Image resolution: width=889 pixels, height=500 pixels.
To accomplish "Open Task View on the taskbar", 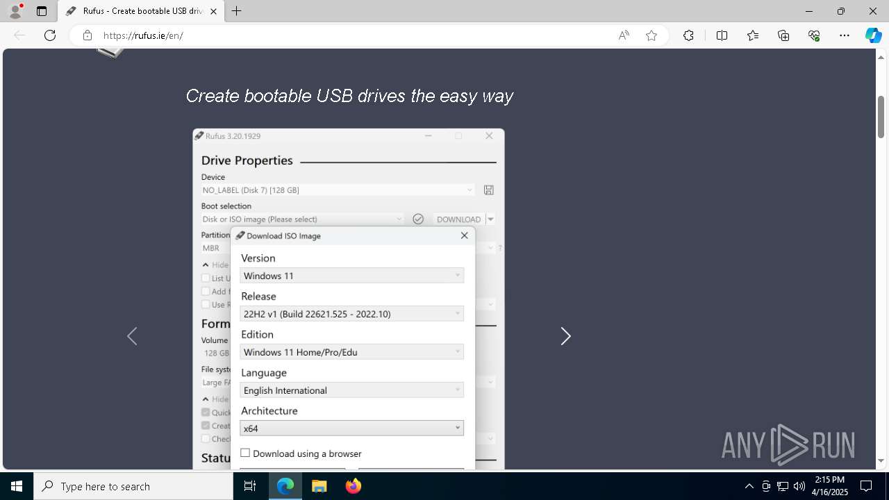I will coord(251,486).
